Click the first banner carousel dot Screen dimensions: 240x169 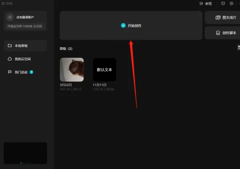click(x=21, y=163)
